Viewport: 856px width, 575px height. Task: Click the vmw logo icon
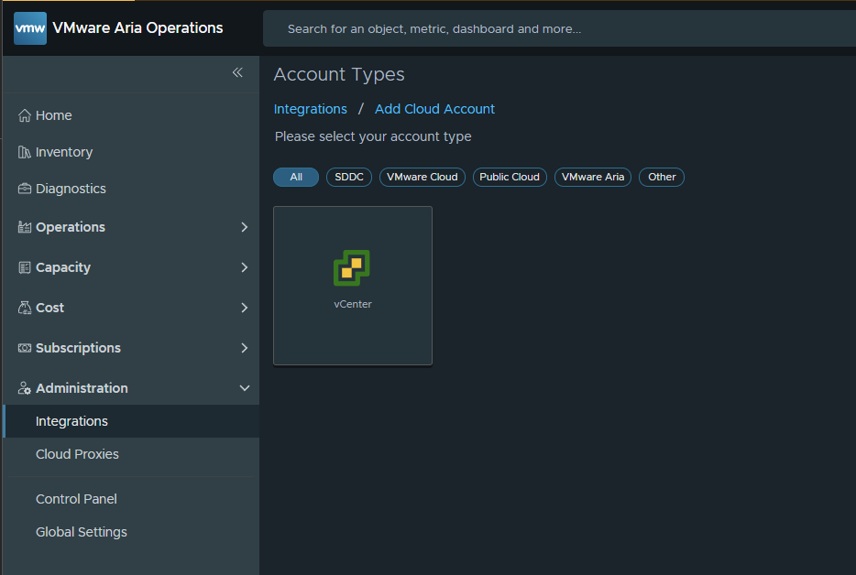point(30,27)
